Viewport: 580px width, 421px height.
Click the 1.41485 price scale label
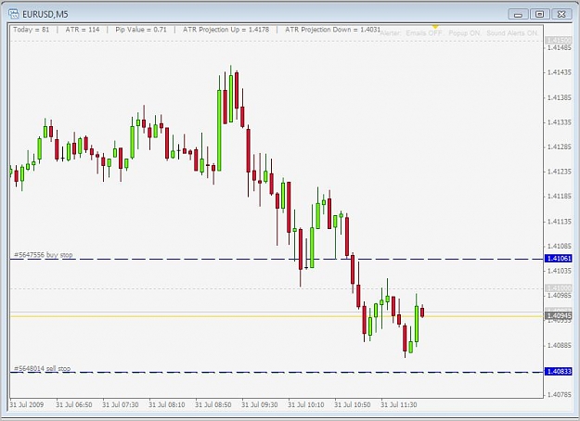559,47
